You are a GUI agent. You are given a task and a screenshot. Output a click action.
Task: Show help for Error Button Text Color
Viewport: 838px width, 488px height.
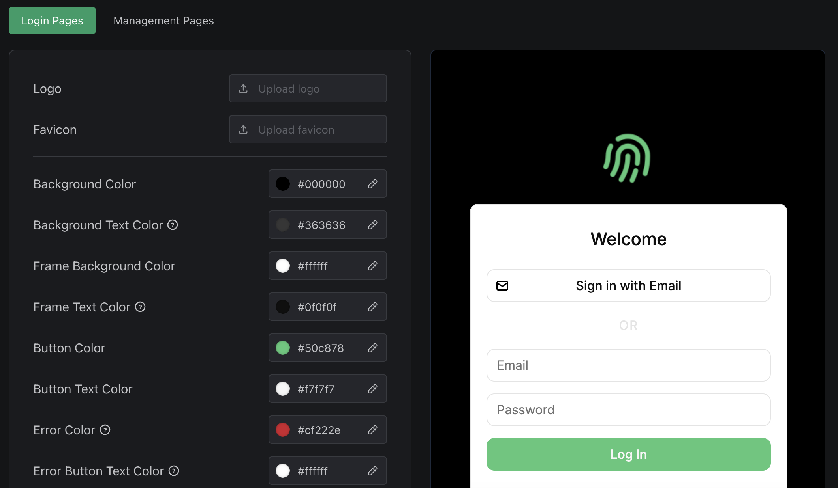pos(174,471)
